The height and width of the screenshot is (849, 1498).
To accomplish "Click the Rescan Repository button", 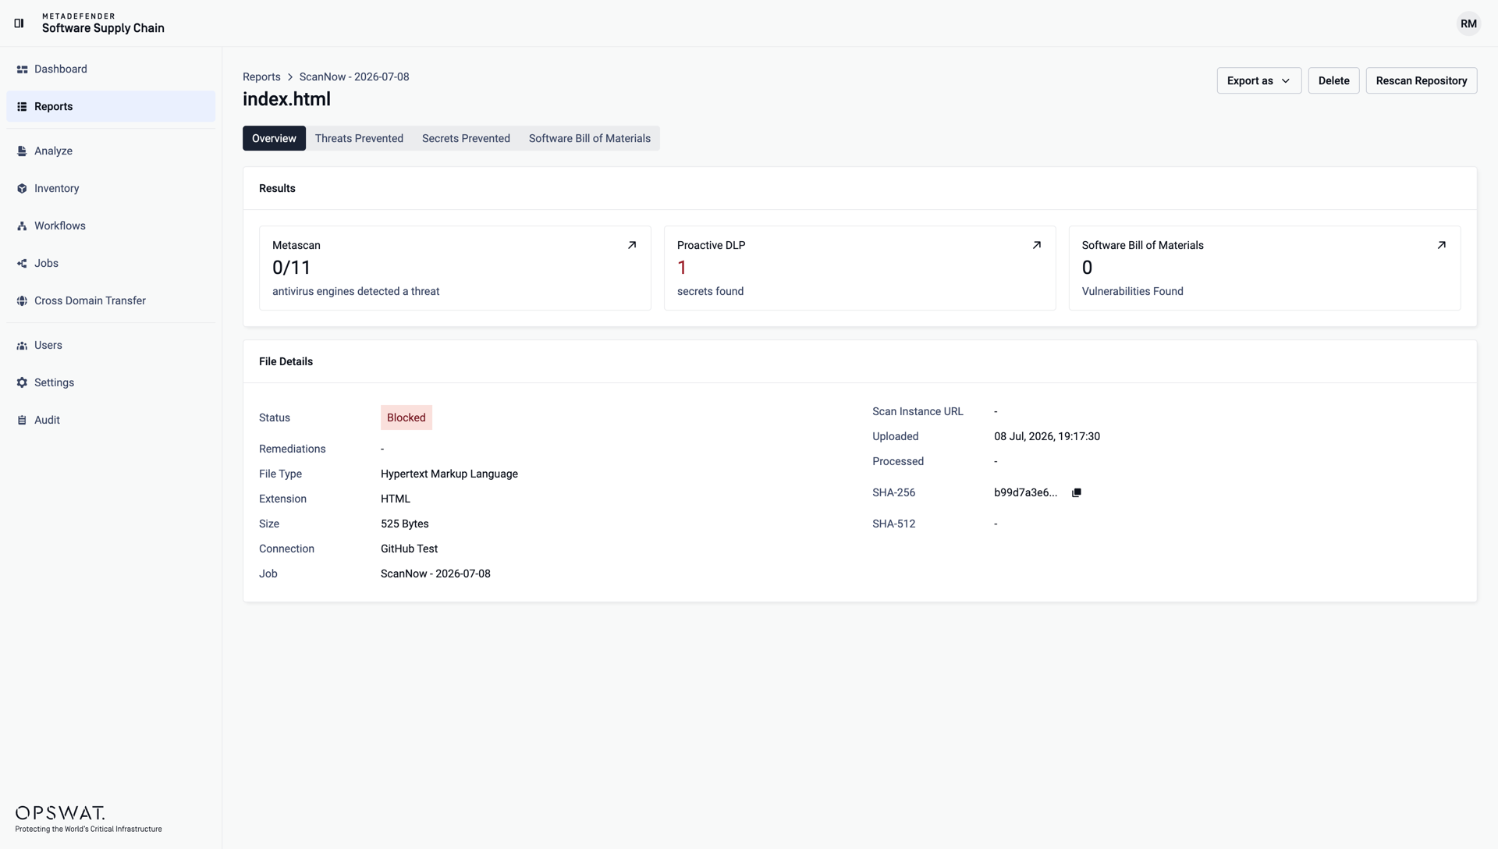I will 1421,81.
